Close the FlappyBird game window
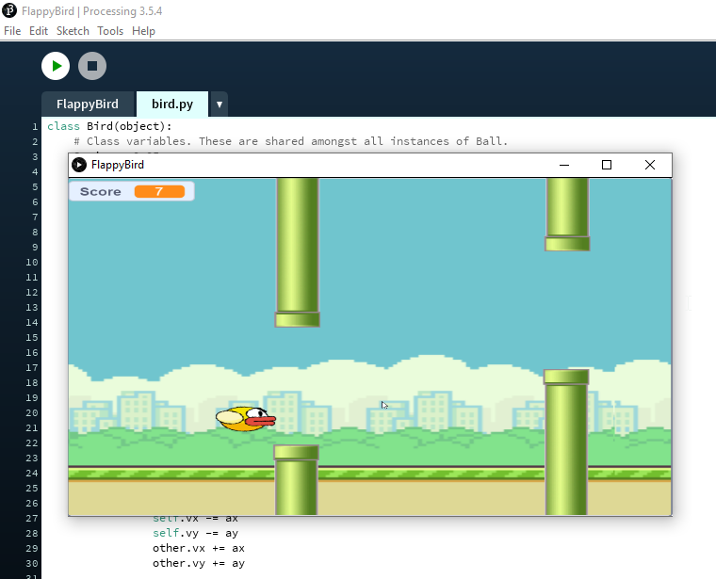Screen dimensions: 716x579 649,165
